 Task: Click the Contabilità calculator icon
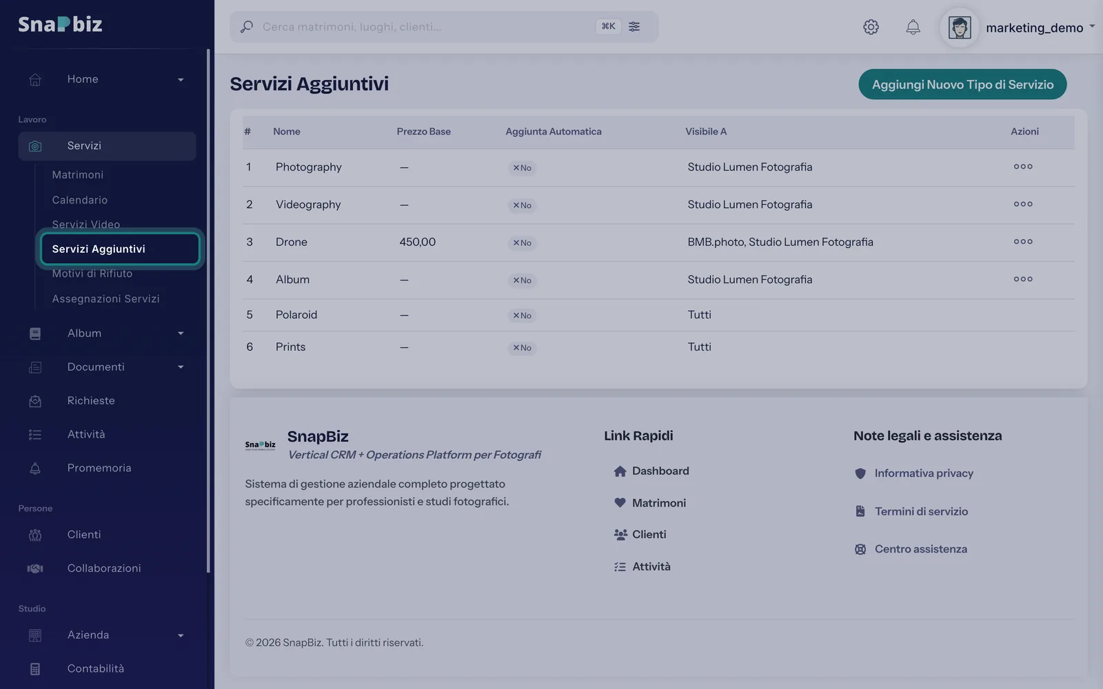(35, 669)
